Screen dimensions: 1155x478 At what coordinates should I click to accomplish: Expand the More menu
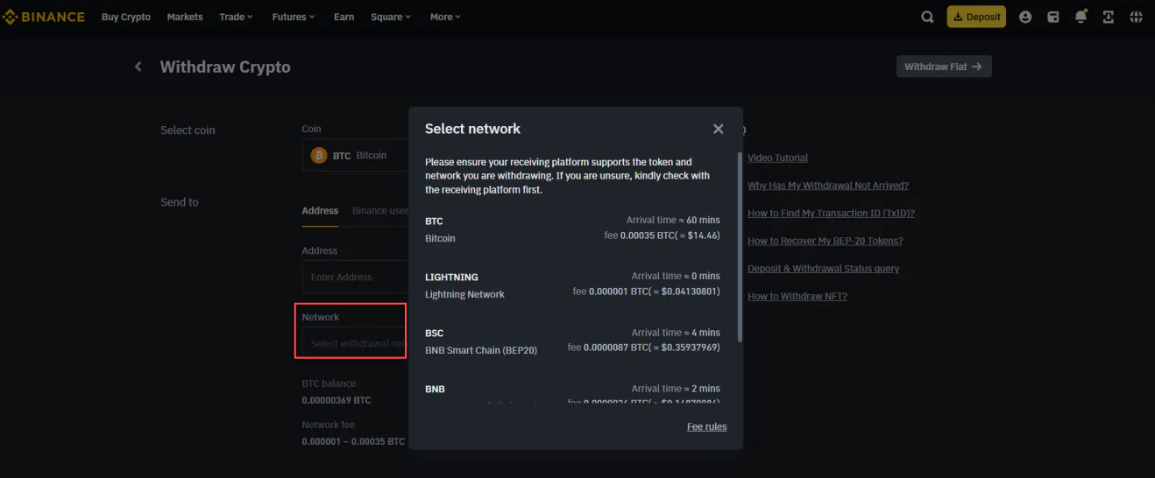point(445,17)
